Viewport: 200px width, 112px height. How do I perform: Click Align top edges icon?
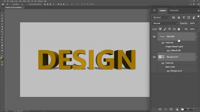pyautogui.click(x=58, y=4)
